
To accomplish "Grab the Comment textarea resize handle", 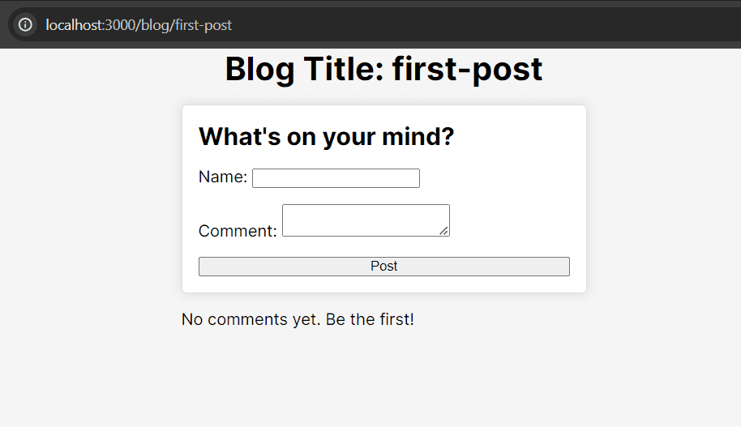I will (444, 231).
